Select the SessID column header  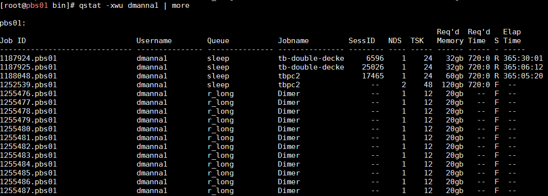coord(361,41)
